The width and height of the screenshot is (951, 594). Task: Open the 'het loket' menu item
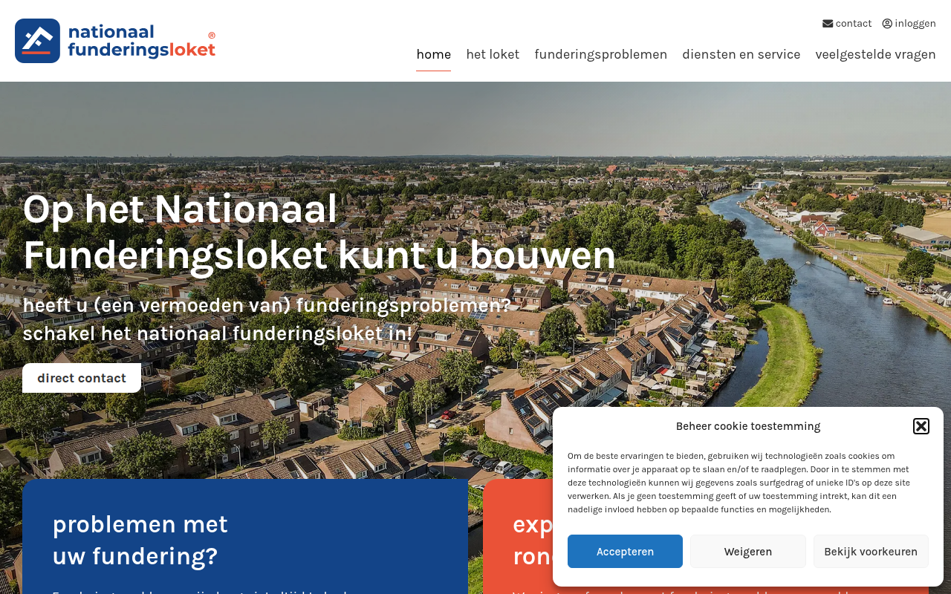point(493,54)
